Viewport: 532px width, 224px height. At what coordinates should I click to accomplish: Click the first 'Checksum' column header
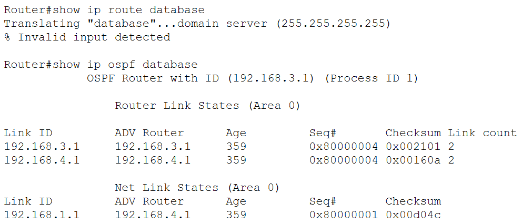(413, 133)
